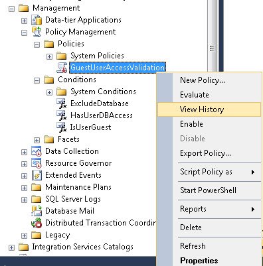Select the ExcludeDatabase condition label
The image size is (263, 266).
[x=100, y=103]
